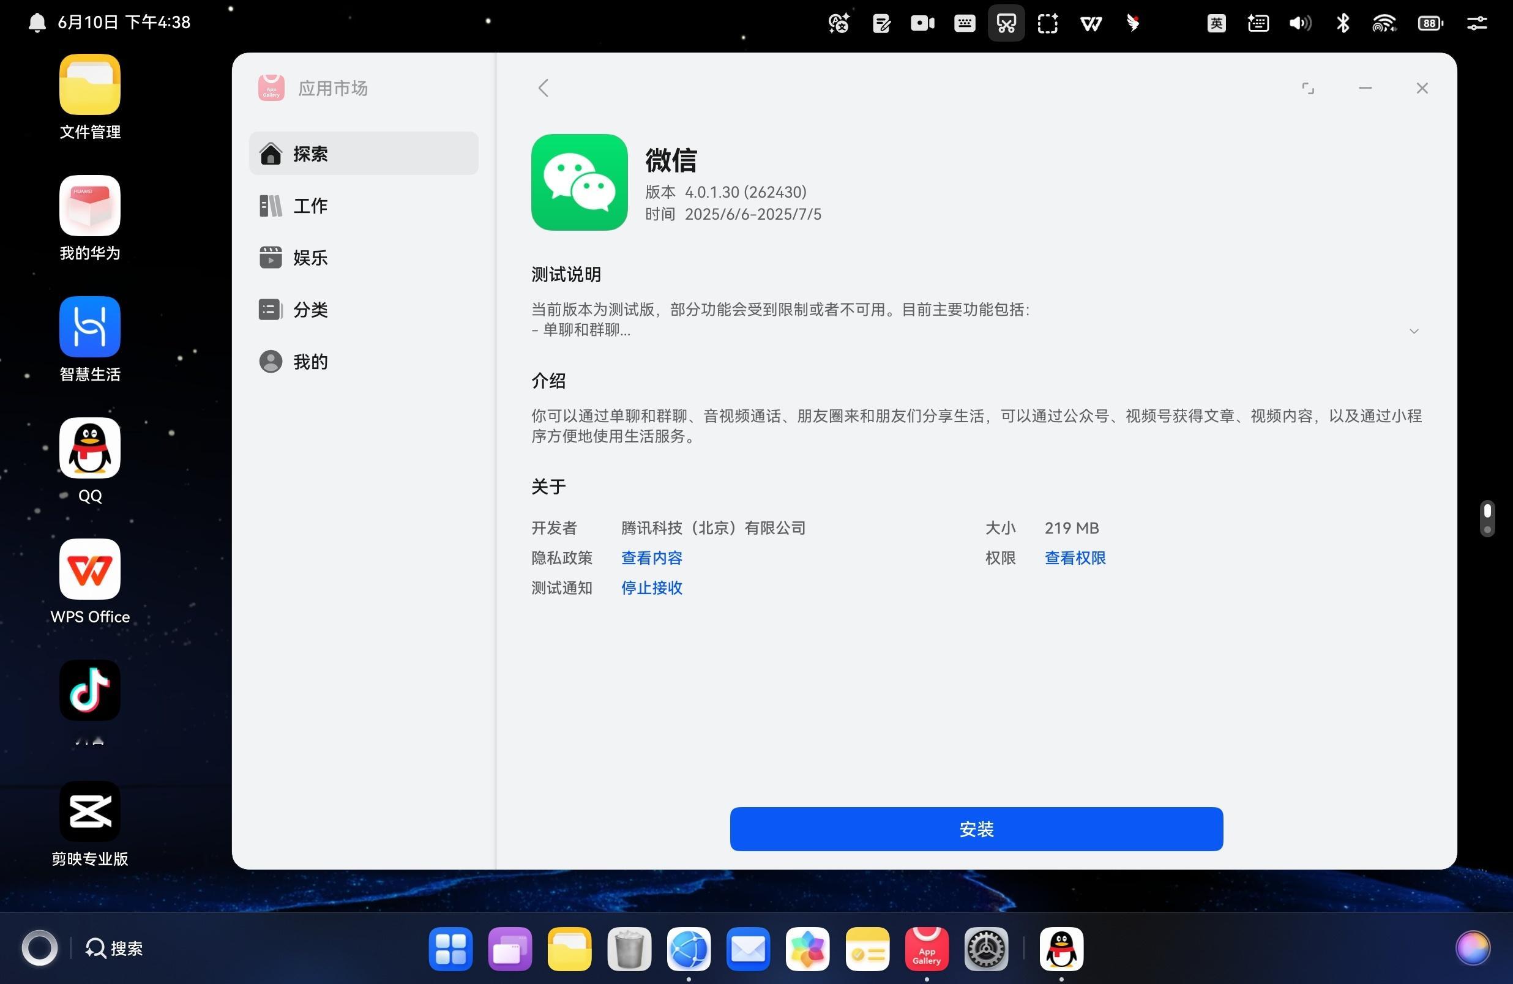
Task: Click the screen recording camera icon
Action: click(x=922, y=23)
